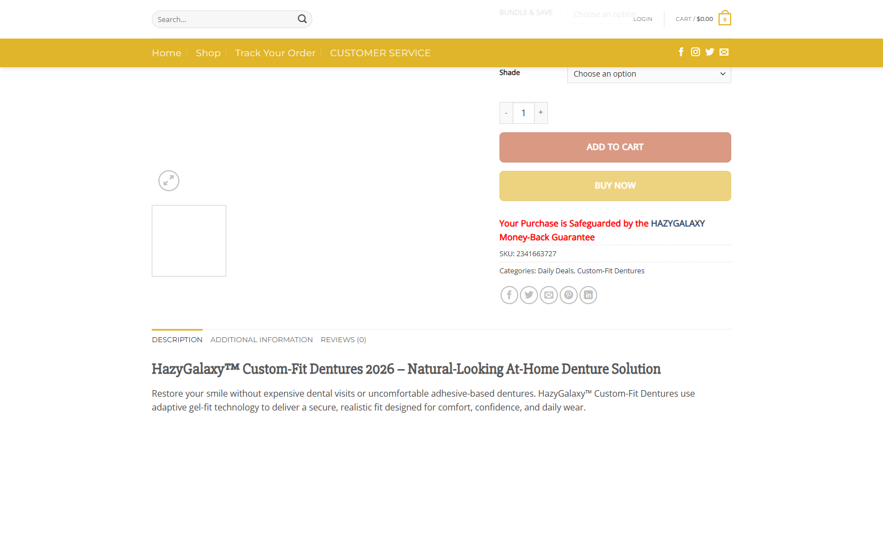Click SKU: 2341663727 text
The width and height of the screenshot is (883, 551).
pyautogui.click(x=528, y=253)
